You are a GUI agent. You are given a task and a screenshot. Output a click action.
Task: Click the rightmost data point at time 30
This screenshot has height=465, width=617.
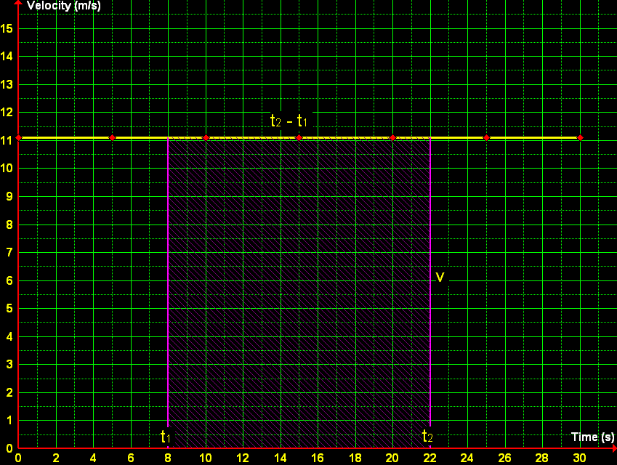click(579, 137)
